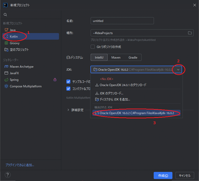Open the JDK dropdown arrow
This screenshot has width=199, height=181.
point(178,70)
